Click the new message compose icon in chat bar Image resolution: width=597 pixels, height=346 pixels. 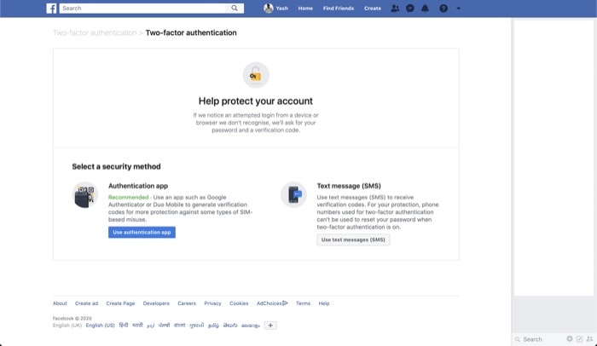tap(579, 339)
